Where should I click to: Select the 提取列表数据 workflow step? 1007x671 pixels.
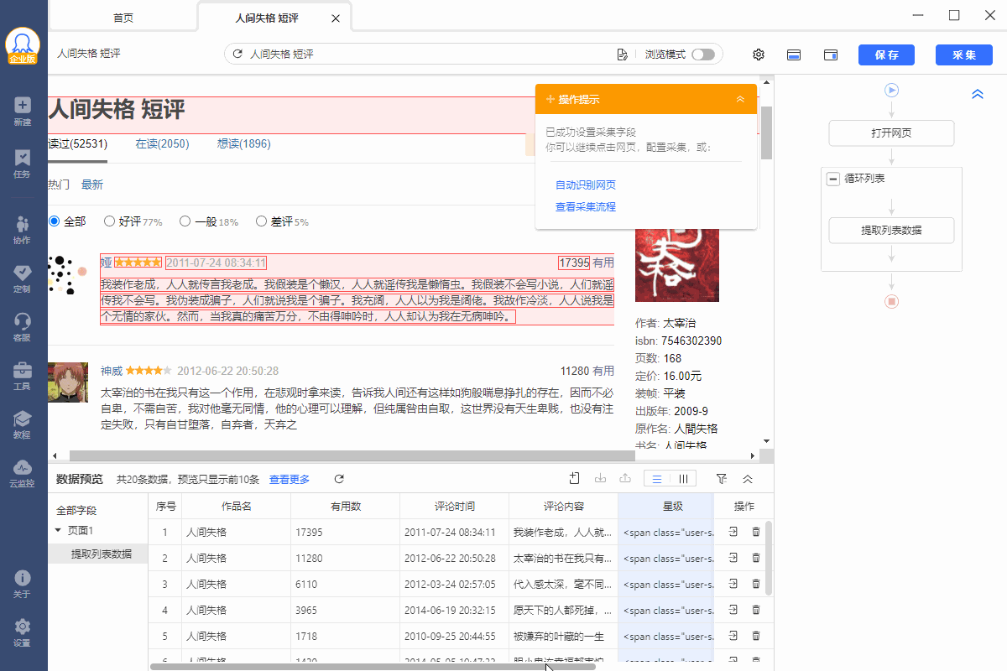[891, 230]
